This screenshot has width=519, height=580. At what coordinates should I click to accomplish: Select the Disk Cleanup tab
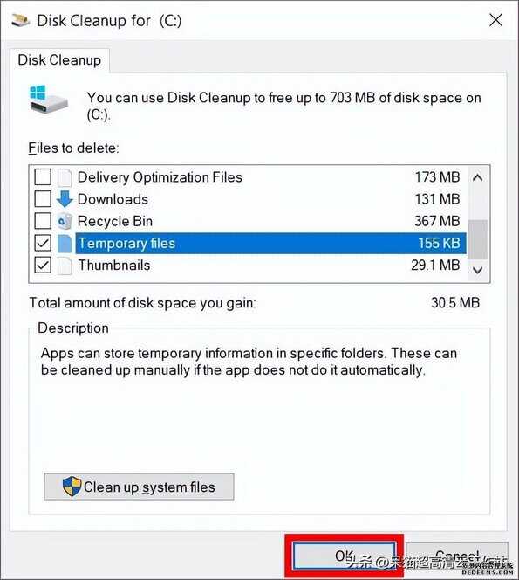point(59,60)
